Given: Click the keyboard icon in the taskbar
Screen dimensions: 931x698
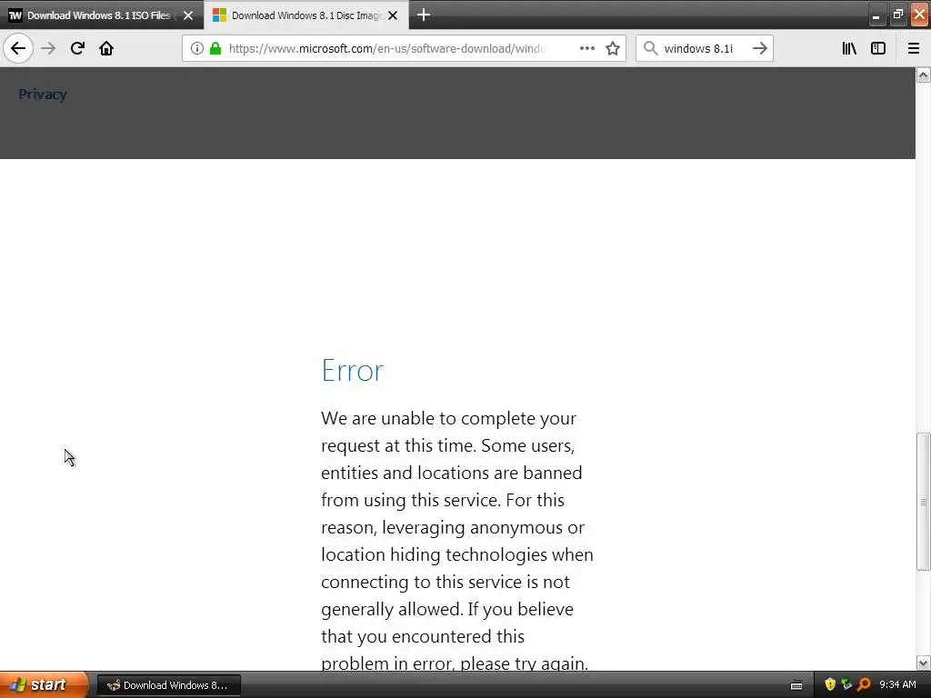Looking at the screenshot, I should pos(796,685).
